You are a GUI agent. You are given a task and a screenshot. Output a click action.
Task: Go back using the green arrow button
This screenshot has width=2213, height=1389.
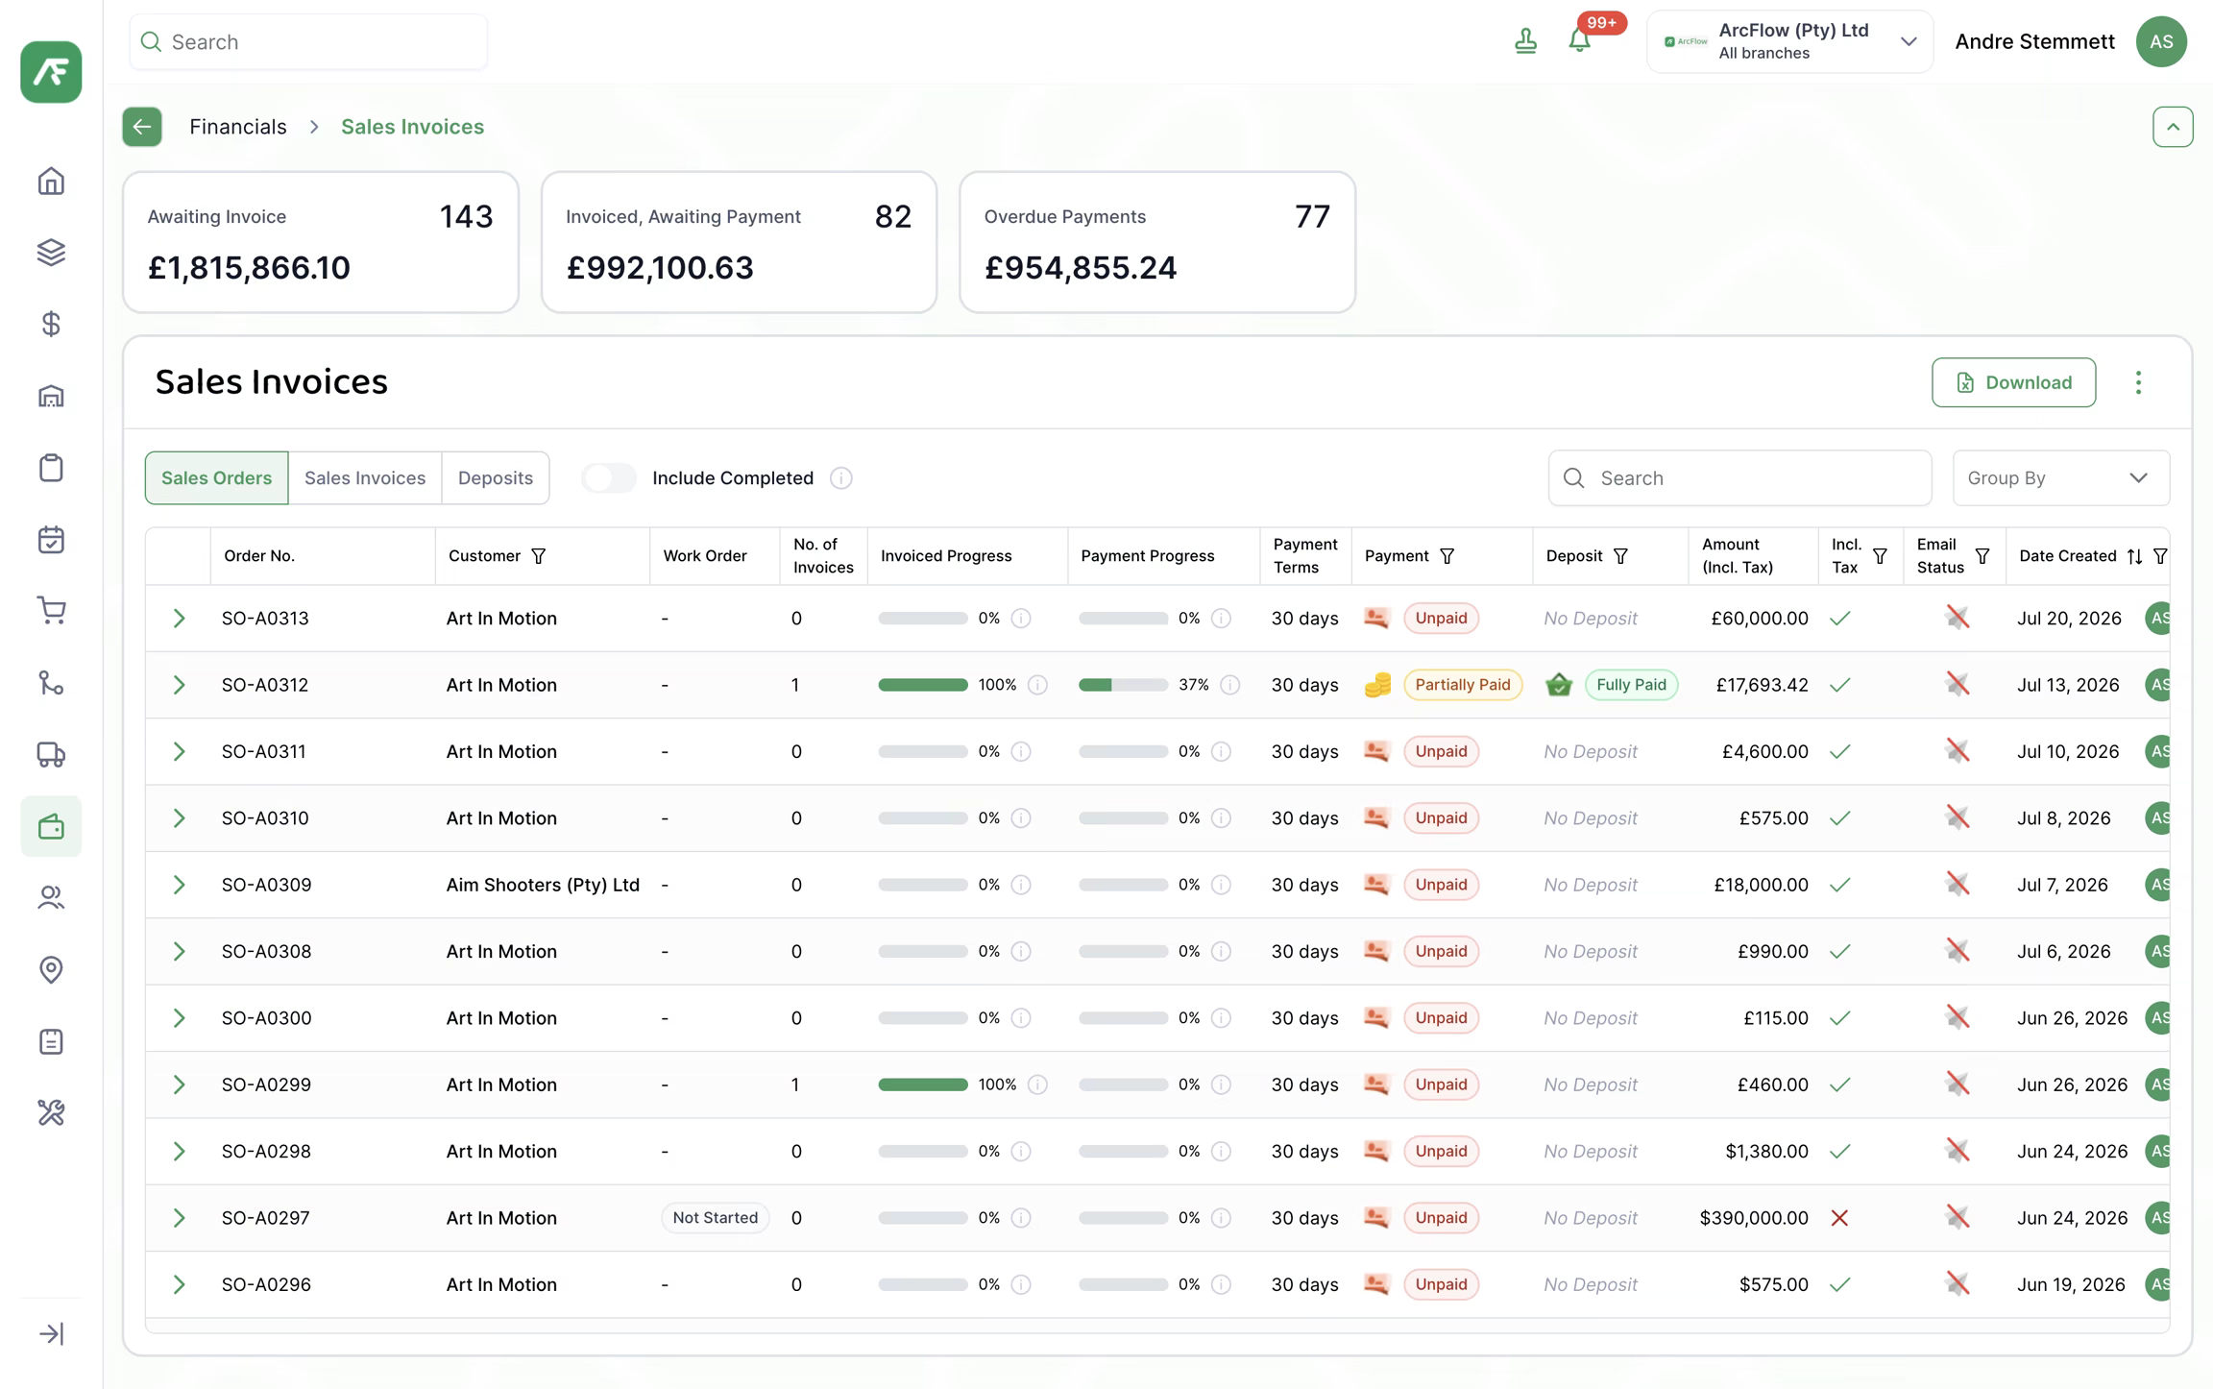pyautogui.click(x=142, y=127)
